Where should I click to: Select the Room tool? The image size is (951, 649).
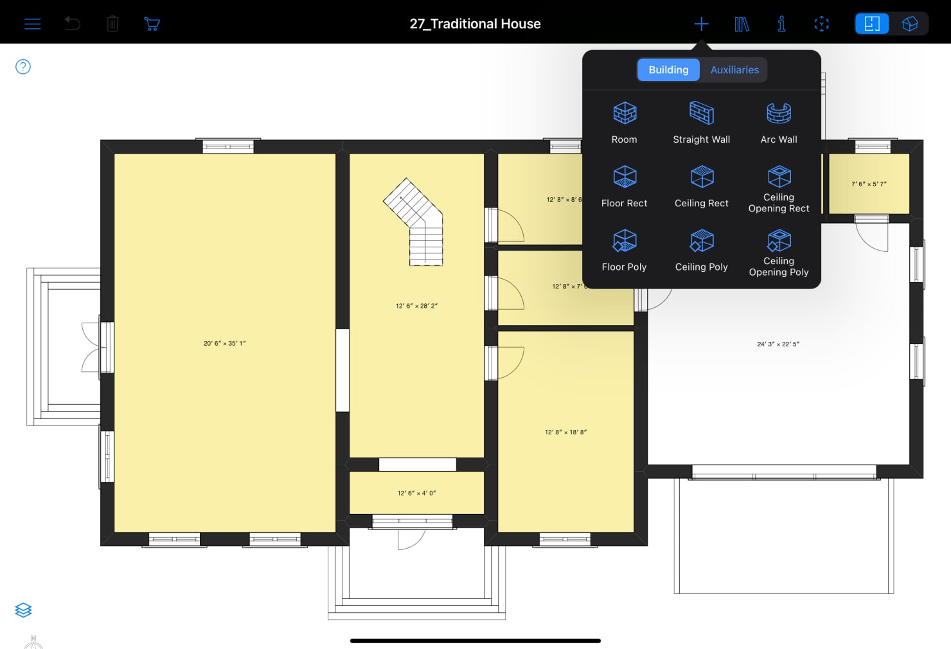(624, 122)
